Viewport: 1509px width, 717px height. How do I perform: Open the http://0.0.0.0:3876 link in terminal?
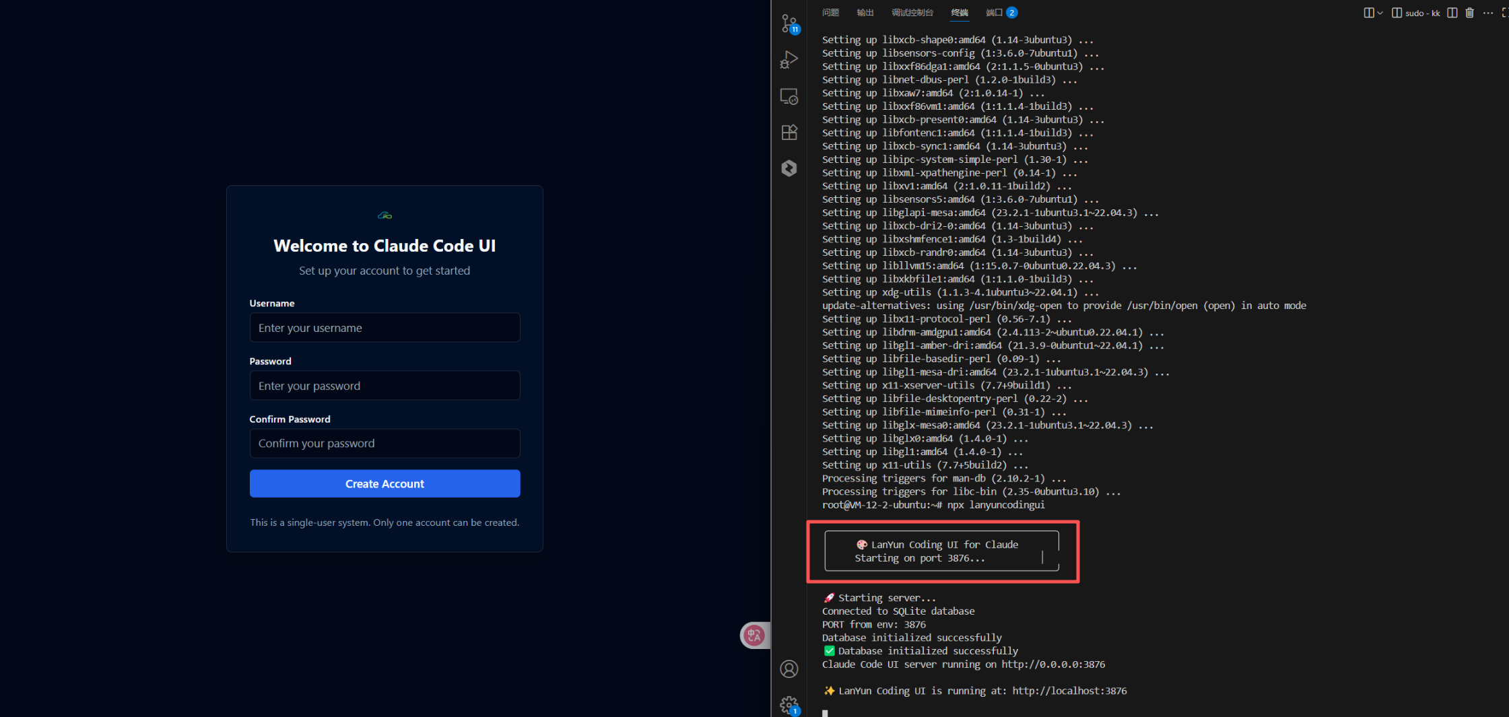coord(1053,664)
